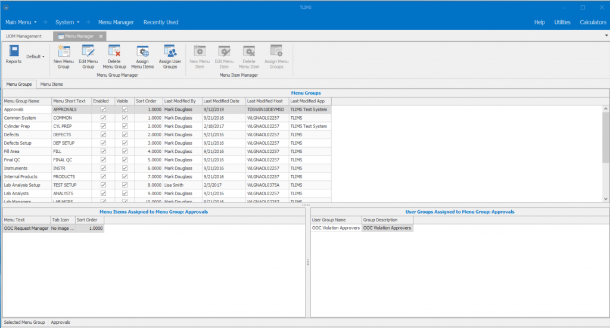Expand the tab list dropdown arrow
Viewport: 610px width, 328px height.
(606, 36)
